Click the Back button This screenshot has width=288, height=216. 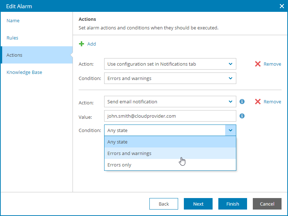(163, 203)
